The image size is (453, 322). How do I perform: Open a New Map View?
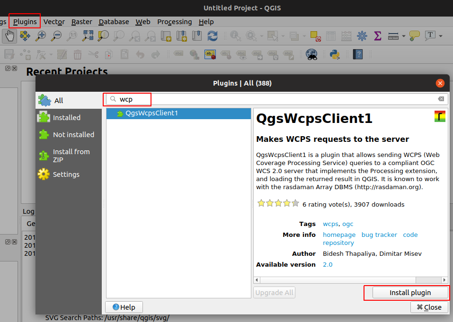click(166, 36)
